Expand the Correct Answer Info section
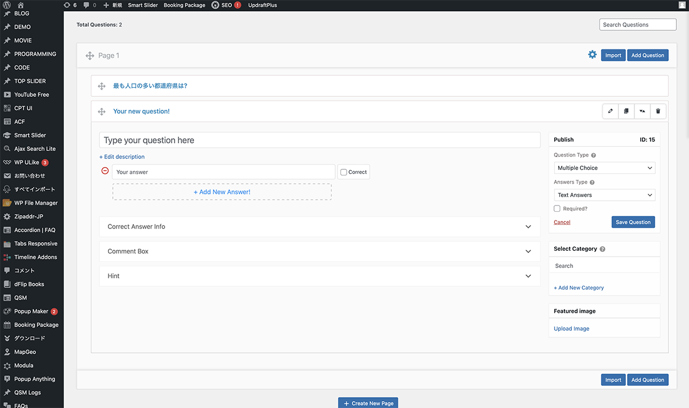 319,227
